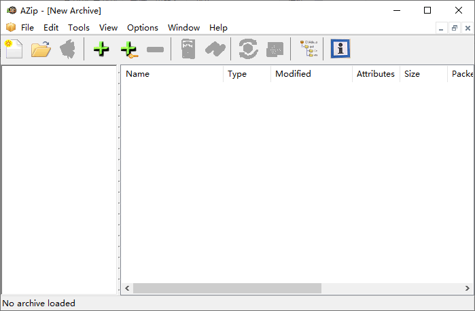Sort by the Modified column header

click(311, 74)
